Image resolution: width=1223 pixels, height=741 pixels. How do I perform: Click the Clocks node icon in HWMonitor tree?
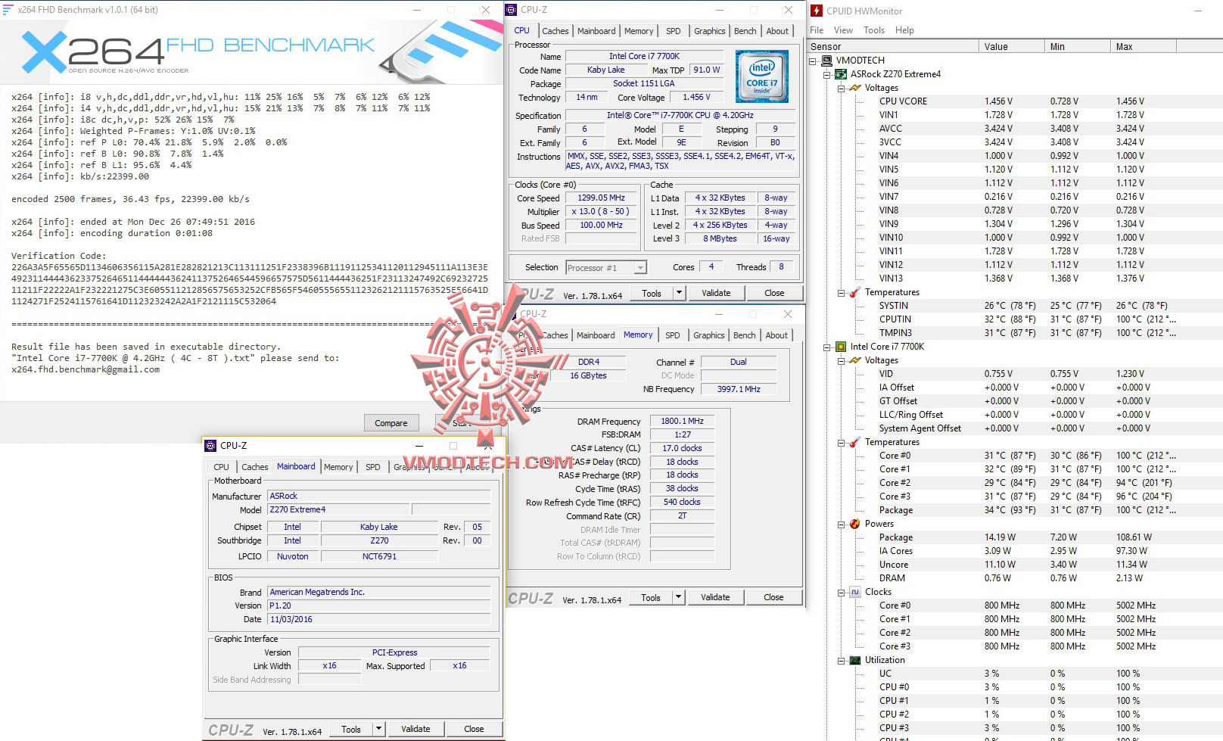855,591
